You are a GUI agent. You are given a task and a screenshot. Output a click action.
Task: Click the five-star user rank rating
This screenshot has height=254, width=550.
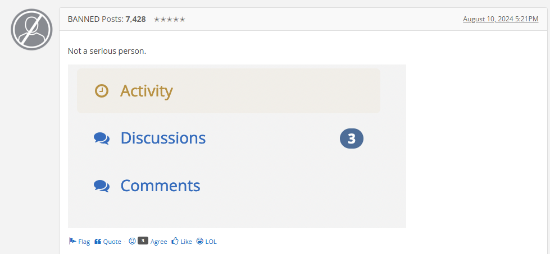[170, 19]
